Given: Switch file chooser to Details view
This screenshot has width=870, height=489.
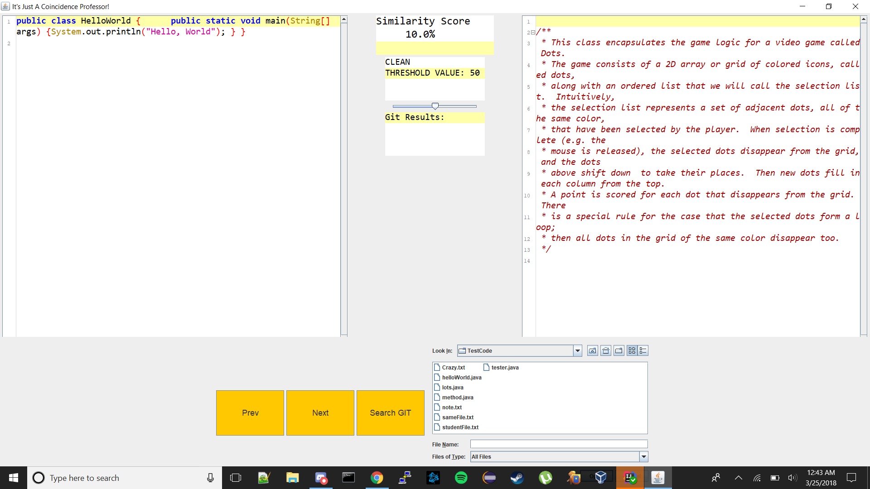Looking at the screenshot, I should 643,351.
